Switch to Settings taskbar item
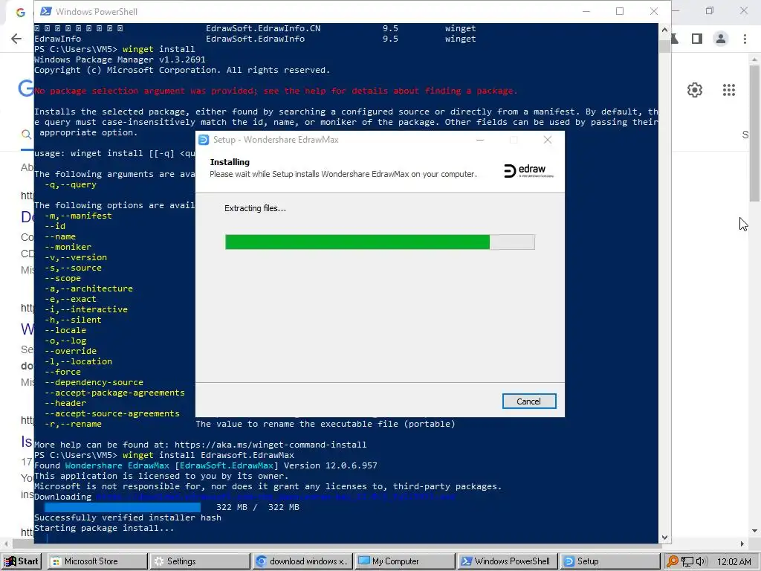 (200, 561)
